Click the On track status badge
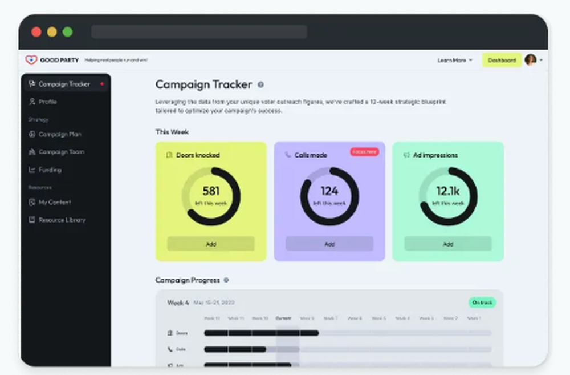This screenshot has width=570, height=375. [x=482, y=303]
